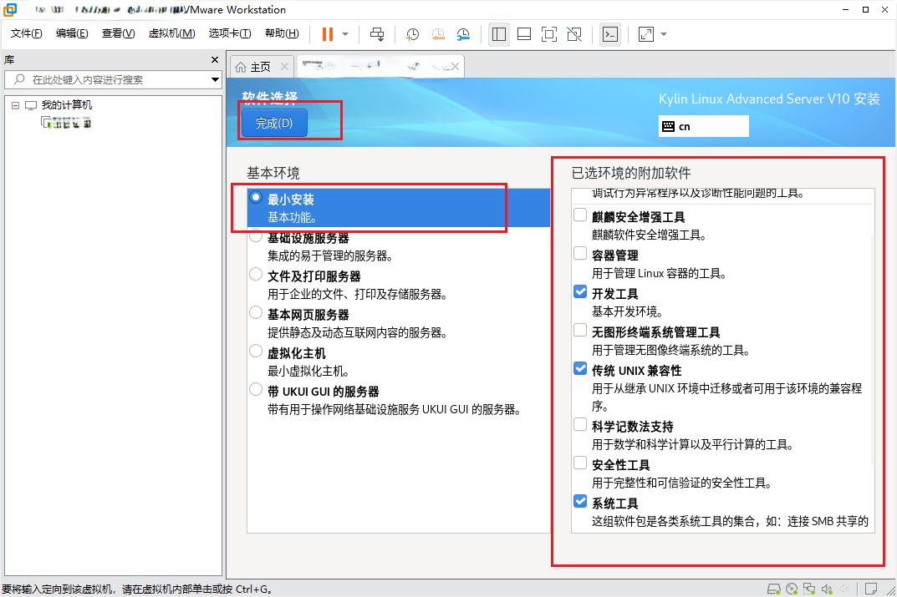Viewport: 897px width, 597px height.
Task: Click the add-on software list scrollbar
Action: click(872, 350)
